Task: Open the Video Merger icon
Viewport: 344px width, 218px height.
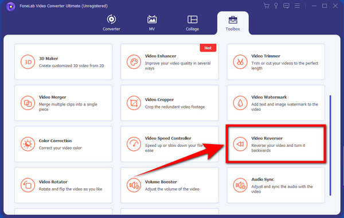Action: 28,103
